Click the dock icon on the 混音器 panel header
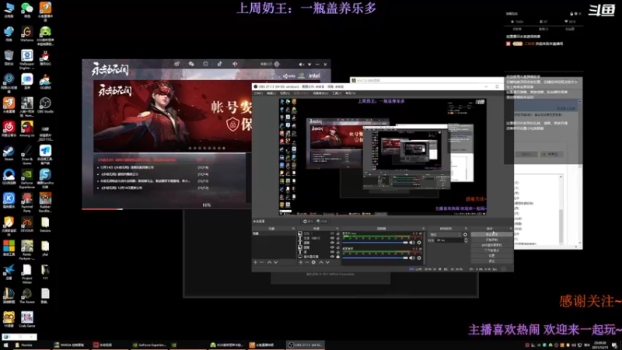Image resolution: width=622 pixels, height=350 pixels. point(423,229)
